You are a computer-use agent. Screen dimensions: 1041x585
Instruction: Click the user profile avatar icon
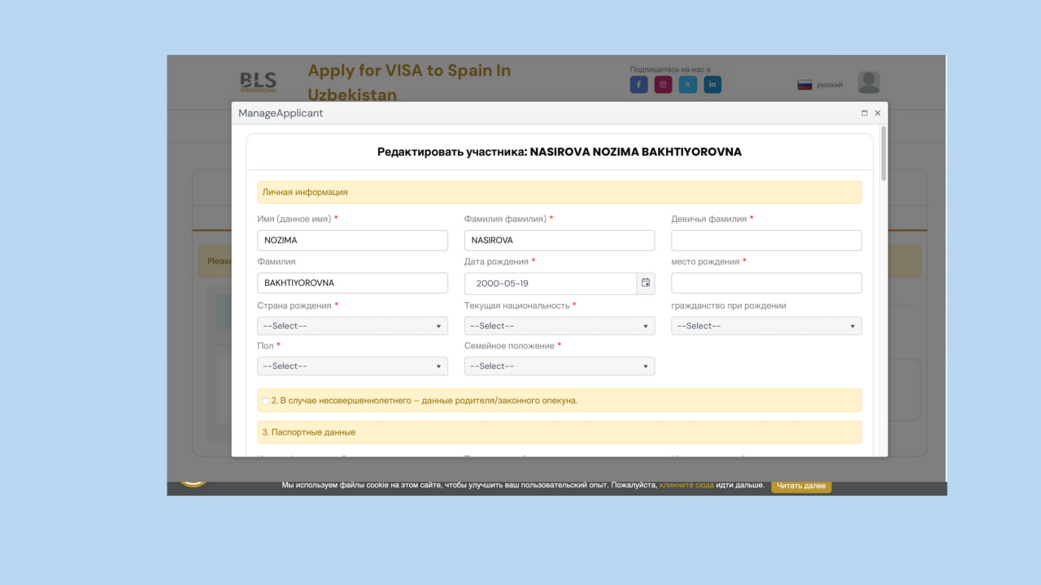click(x=869, y=83)
